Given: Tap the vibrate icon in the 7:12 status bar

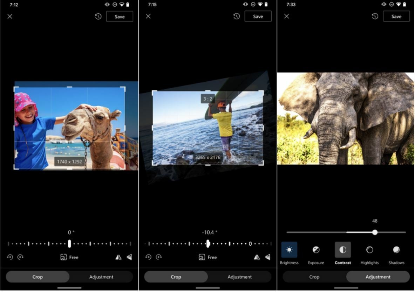Looking at the screenshot, I should [x=107, y=5].
